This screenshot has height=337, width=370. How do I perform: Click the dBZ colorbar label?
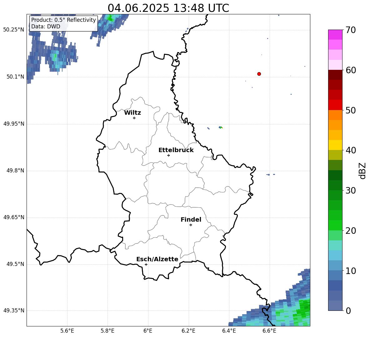click(362, 171)
